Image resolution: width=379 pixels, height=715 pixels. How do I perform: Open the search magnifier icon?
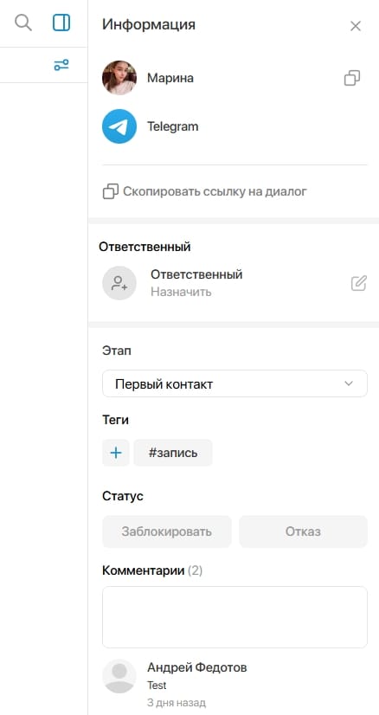click(22, 23)
